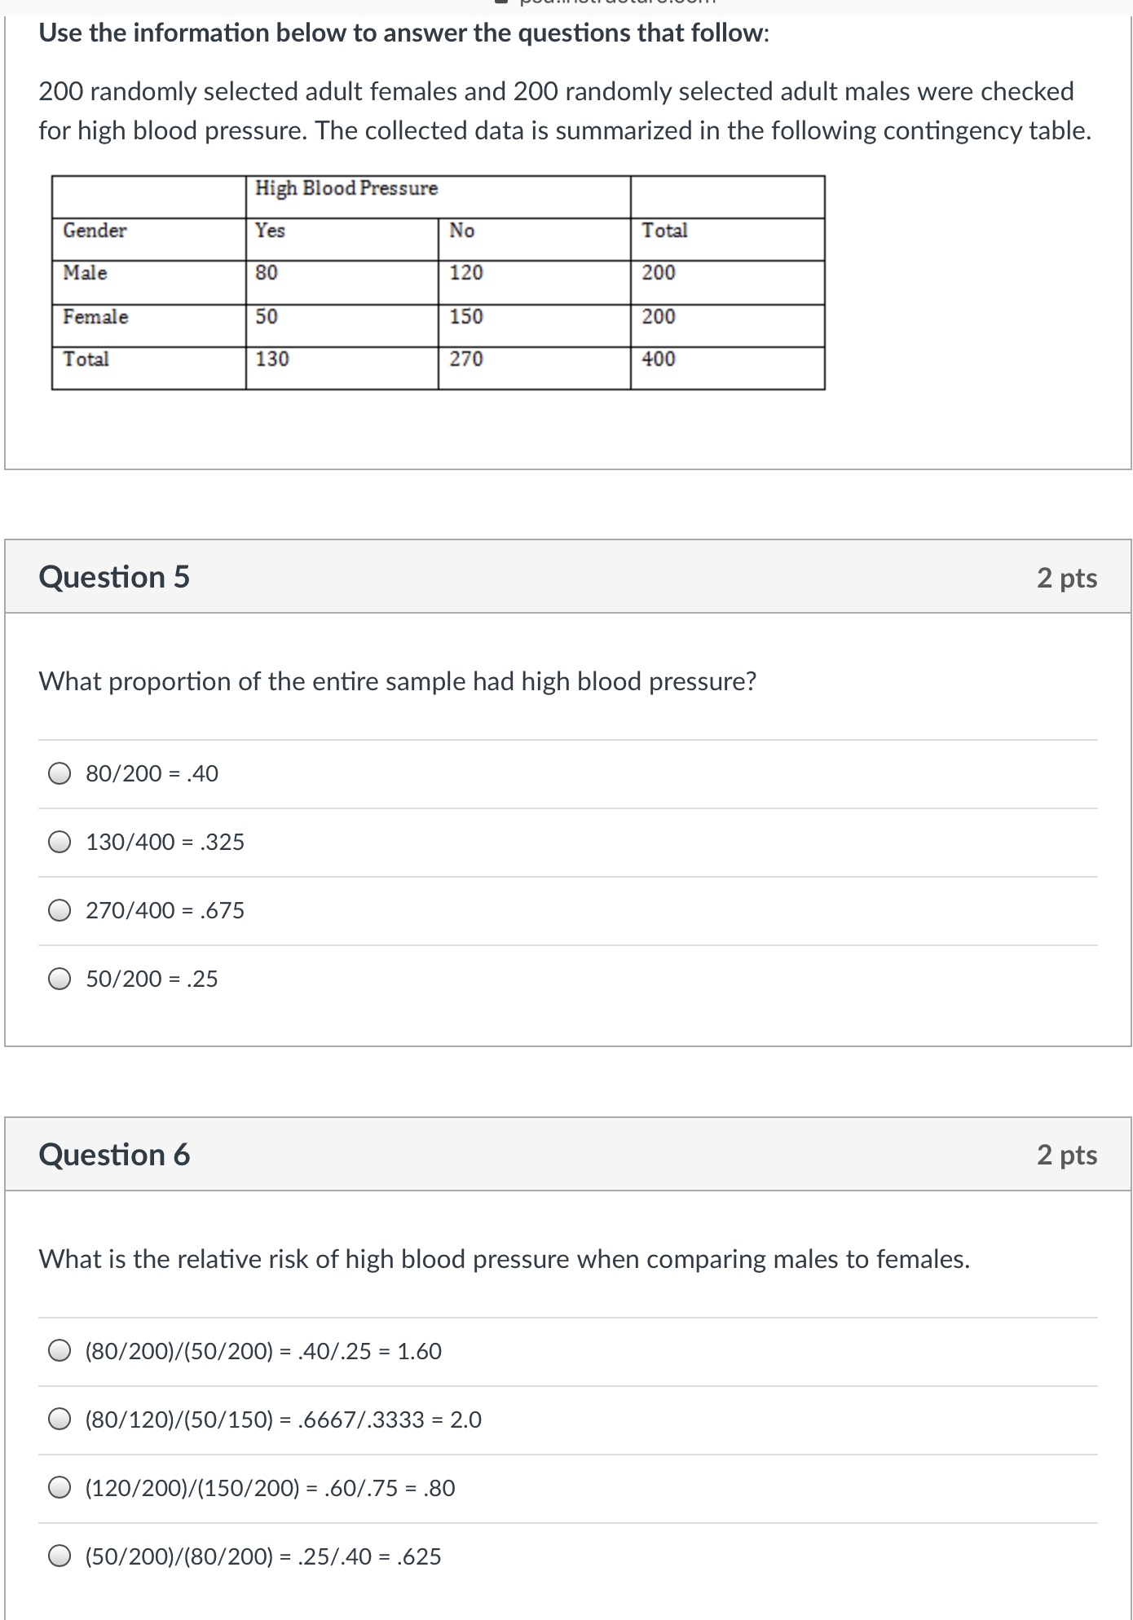Pick the 270/400 = .675 answer choice
Screen dimensions: 1133x1620
click(x=60, y=910)
